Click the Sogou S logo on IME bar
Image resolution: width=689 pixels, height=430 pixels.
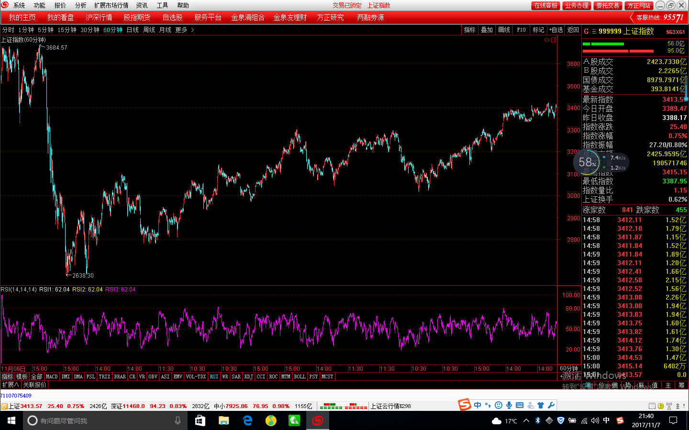tap(465, 405)
